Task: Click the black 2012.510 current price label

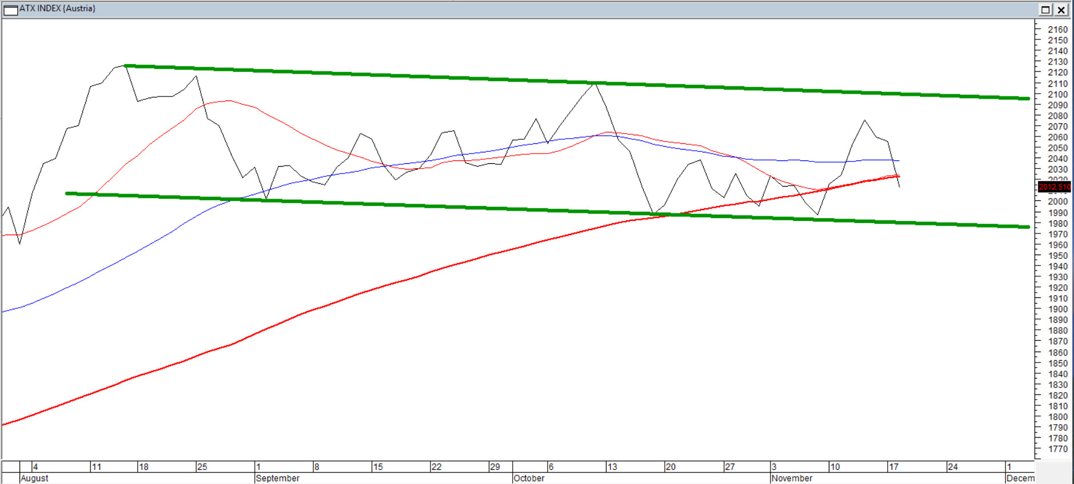Action: pyautogui.click(x=1054, y=187)
